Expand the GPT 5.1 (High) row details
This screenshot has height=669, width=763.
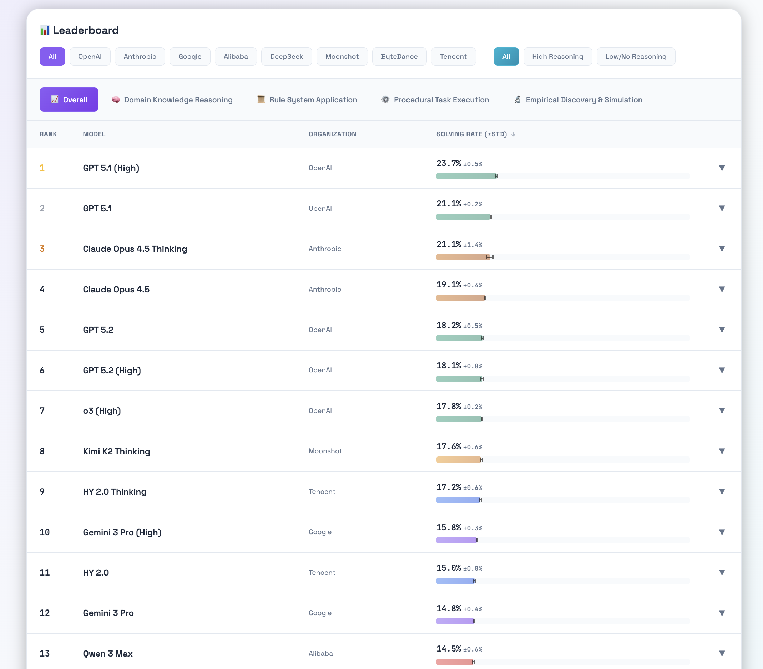pyautogui.click(x=722, y=168)
